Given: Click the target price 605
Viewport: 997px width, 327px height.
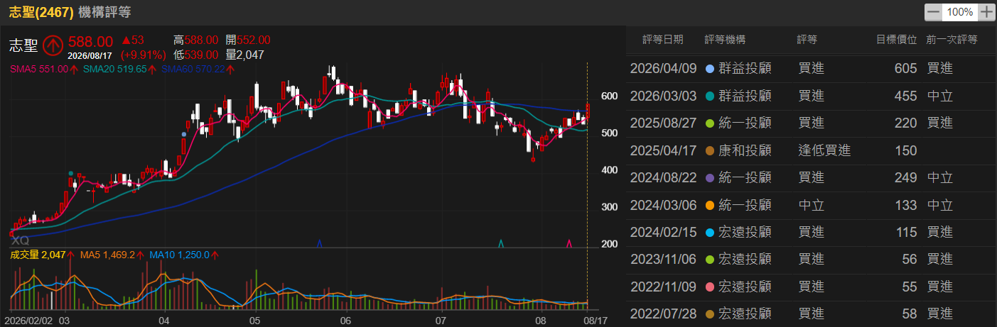Looking at the screenshot, I should coord(906,69).
